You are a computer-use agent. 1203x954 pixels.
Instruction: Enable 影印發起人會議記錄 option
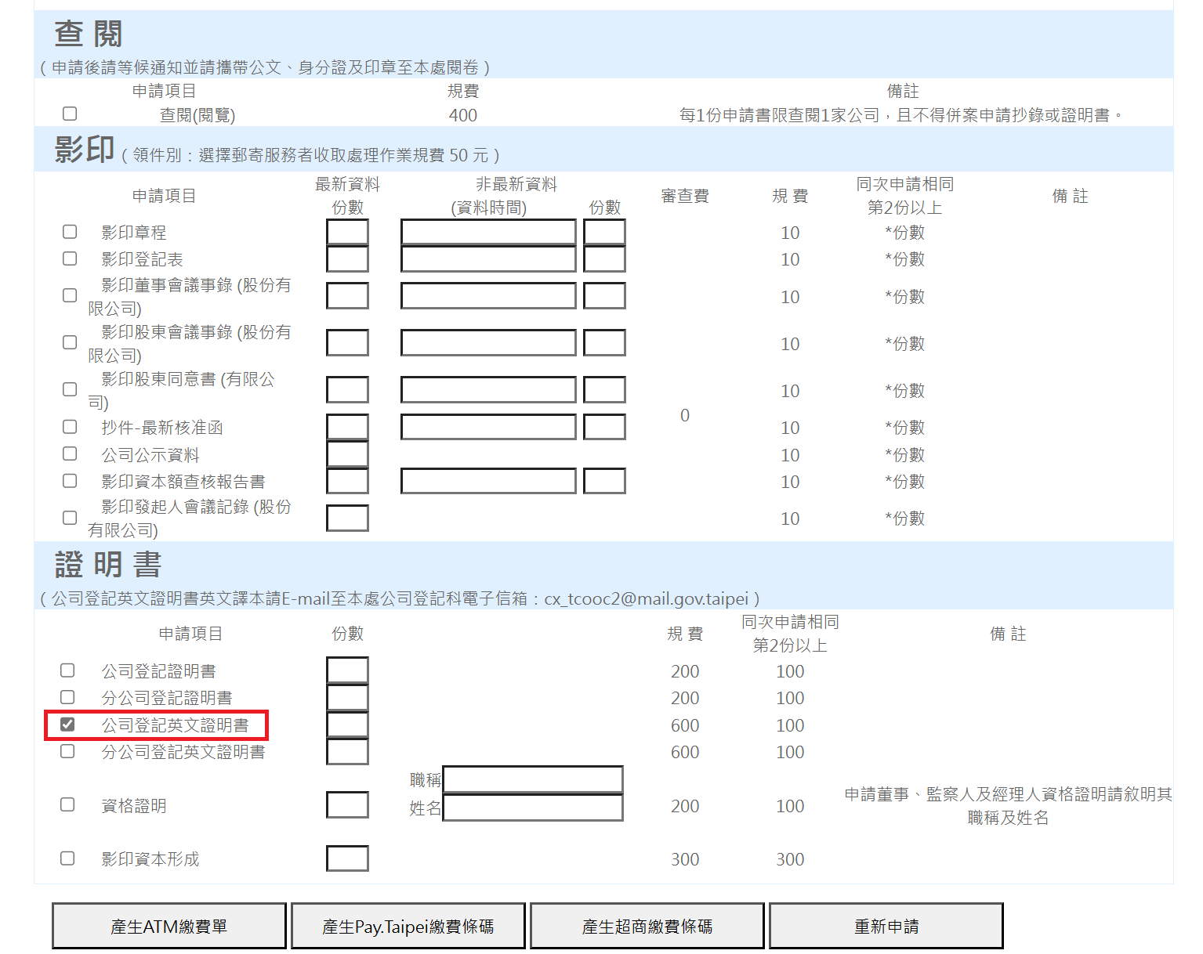tap(69, 517)
